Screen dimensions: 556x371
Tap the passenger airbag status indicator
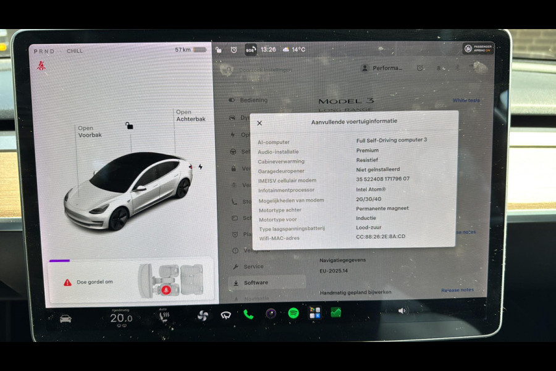click(x=478, y=48)
